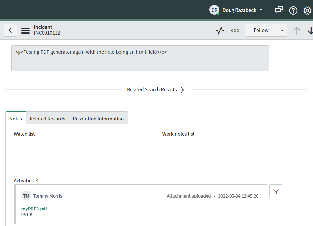Open the help icon in the banner
This screenshot has height=226, width=313.
293,10
